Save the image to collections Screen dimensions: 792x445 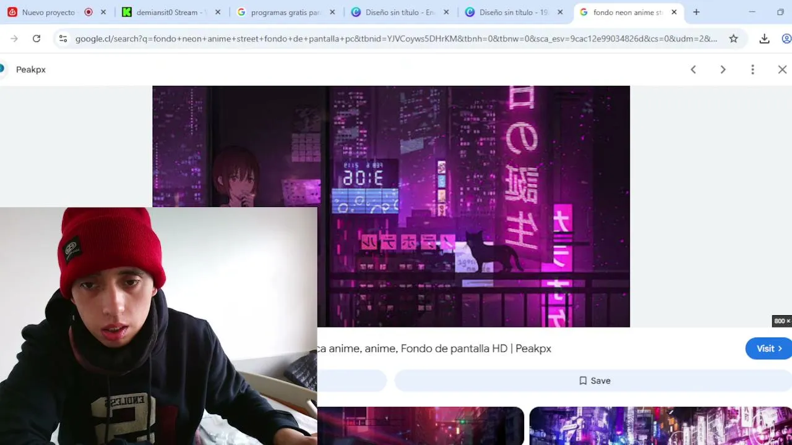pyautogui.click(x=594, y=381)
